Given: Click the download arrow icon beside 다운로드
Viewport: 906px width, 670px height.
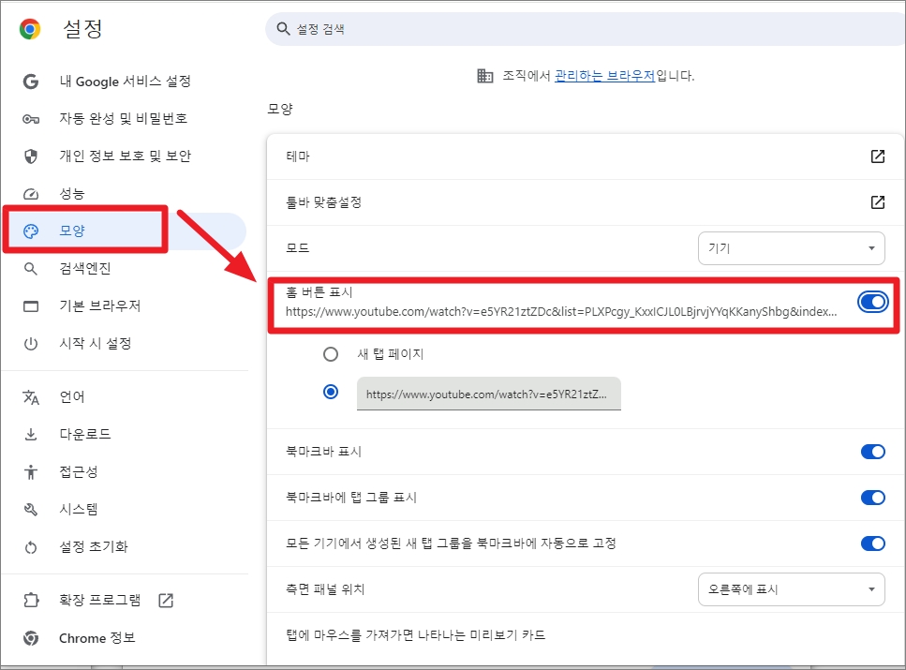Looking at the screenshot, I should (31, 434).
